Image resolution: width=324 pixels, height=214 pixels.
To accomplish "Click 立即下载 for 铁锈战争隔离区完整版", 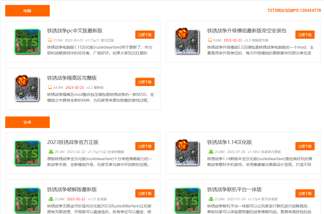I will 145,82.
